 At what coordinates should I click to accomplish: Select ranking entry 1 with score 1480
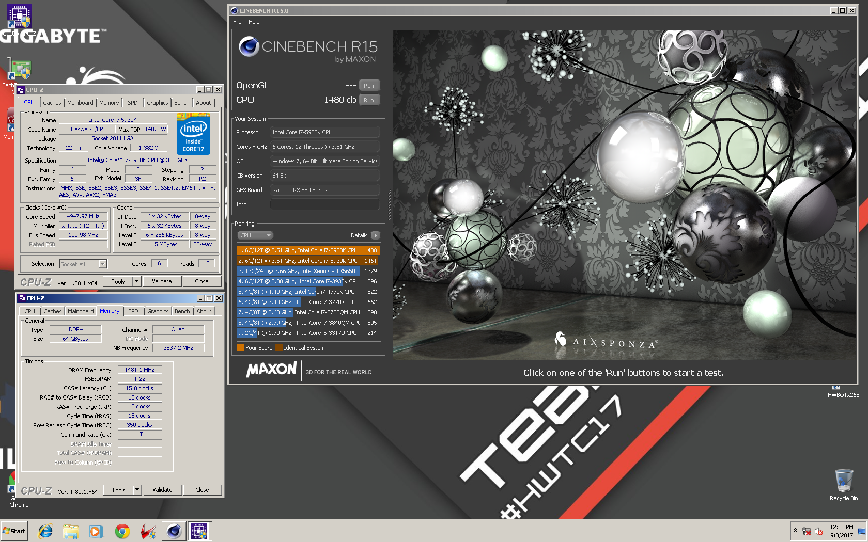click(308, 250)
